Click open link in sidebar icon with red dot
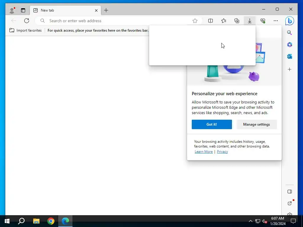303x227 pixels. pos(290,203)
